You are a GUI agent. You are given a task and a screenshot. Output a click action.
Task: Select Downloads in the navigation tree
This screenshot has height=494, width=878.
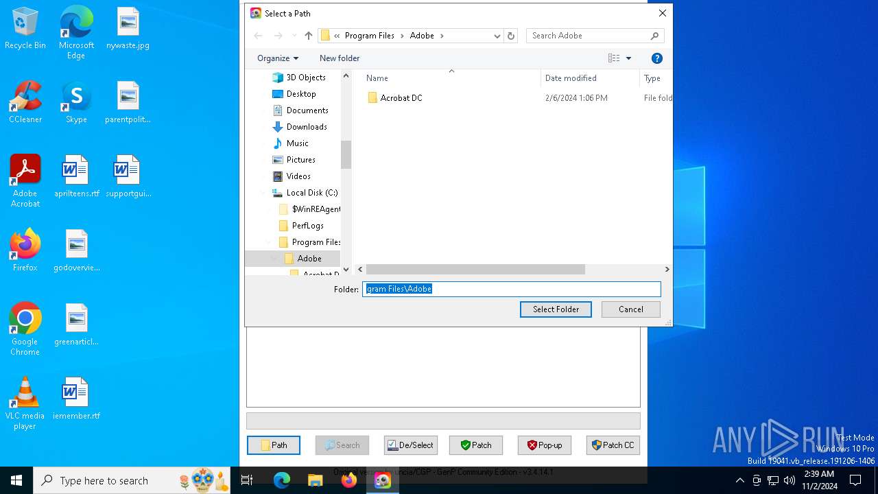tap(300, 127)
